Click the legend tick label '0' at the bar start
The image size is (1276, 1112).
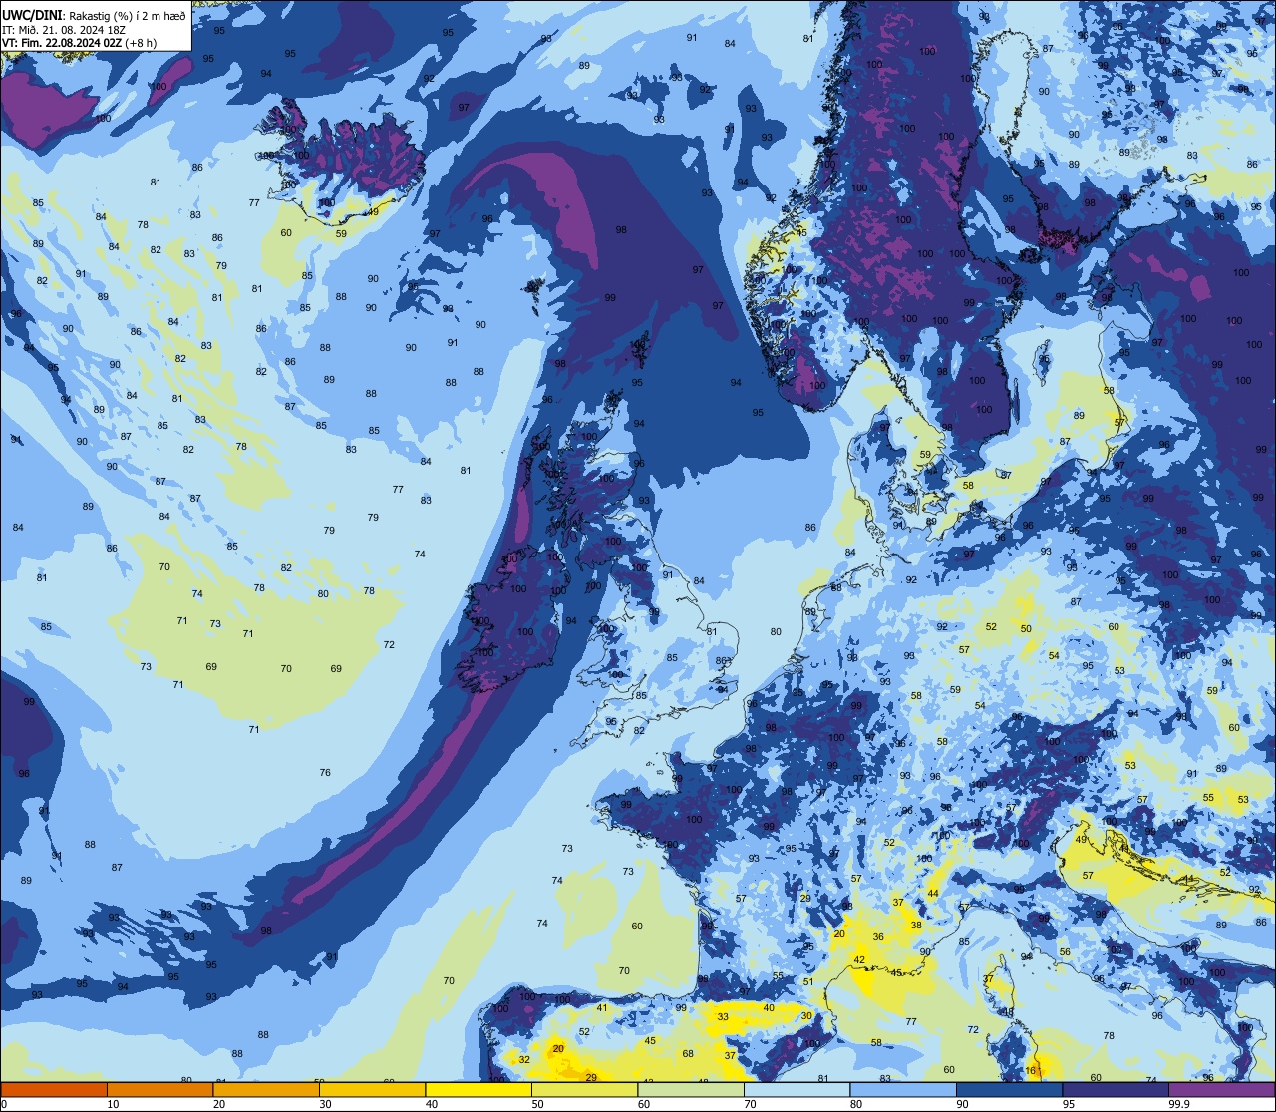4,1104
